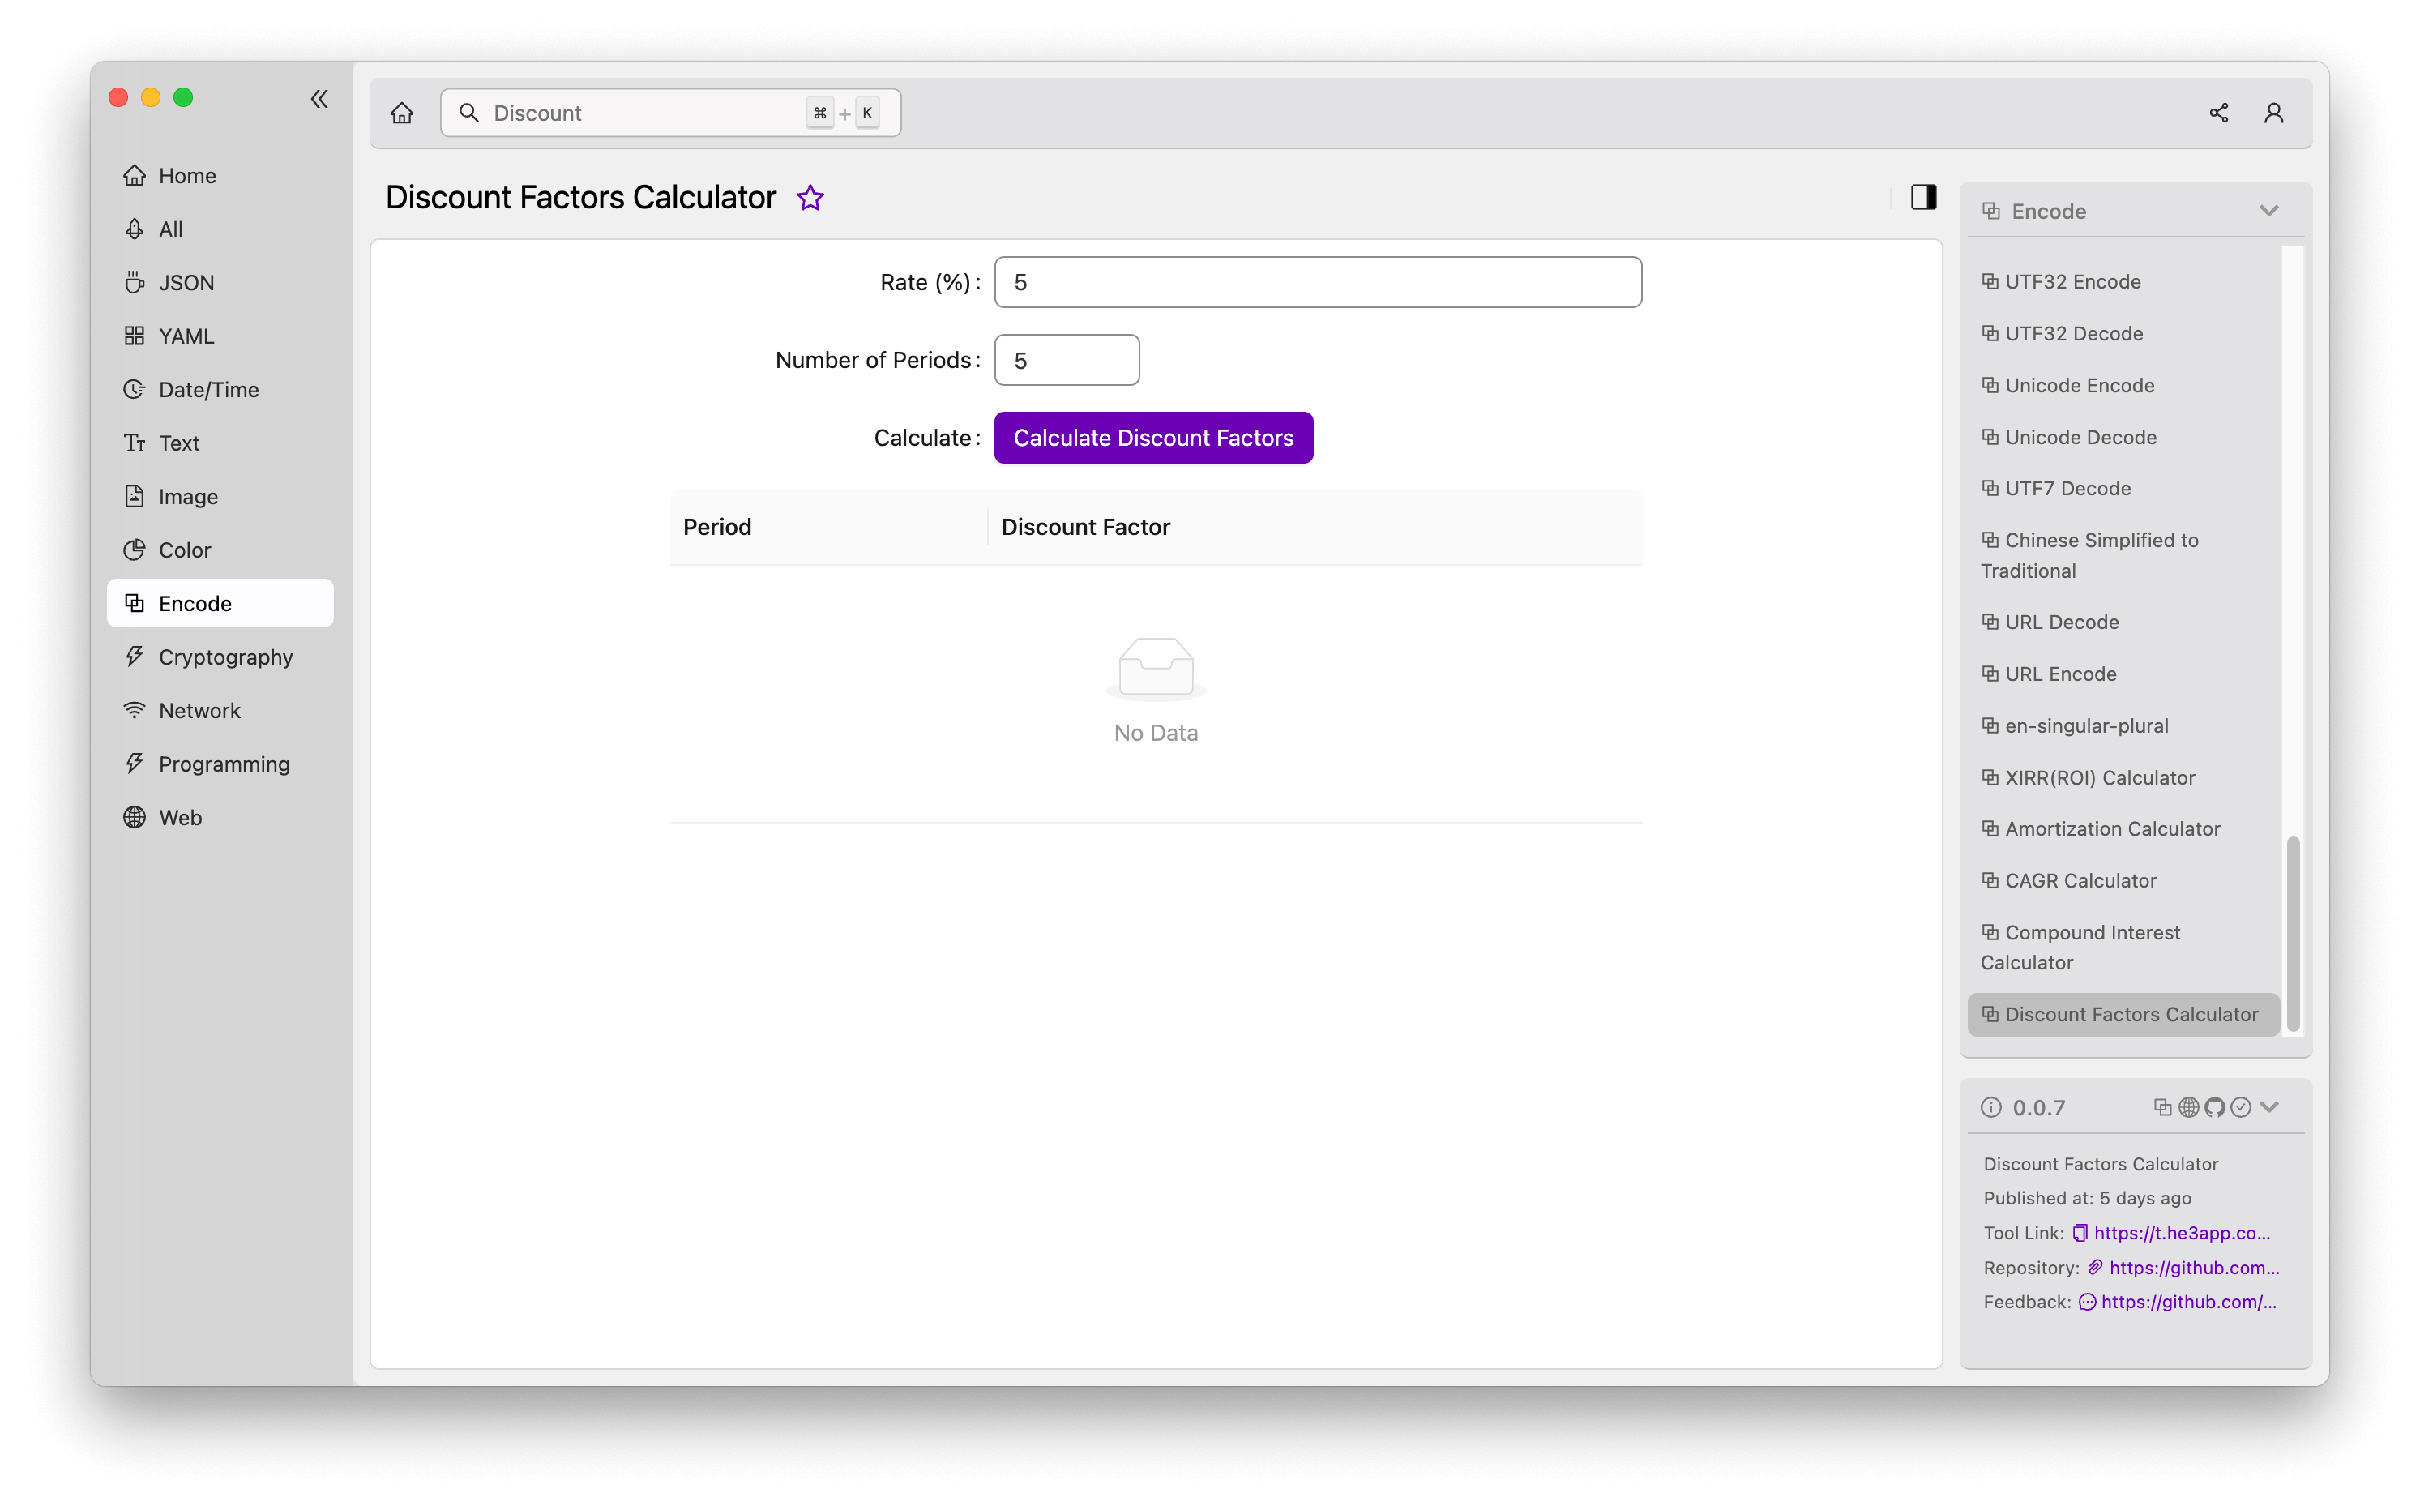The height and width of the screenshot is (1506, 2420).
Task: Click the share icon in top right
Action: pyautogui.click(x=2219, y=111)
